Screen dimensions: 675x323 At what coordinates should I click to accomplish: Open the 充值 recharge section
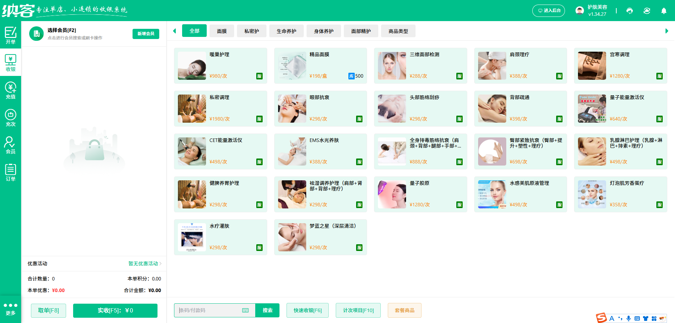11,90
